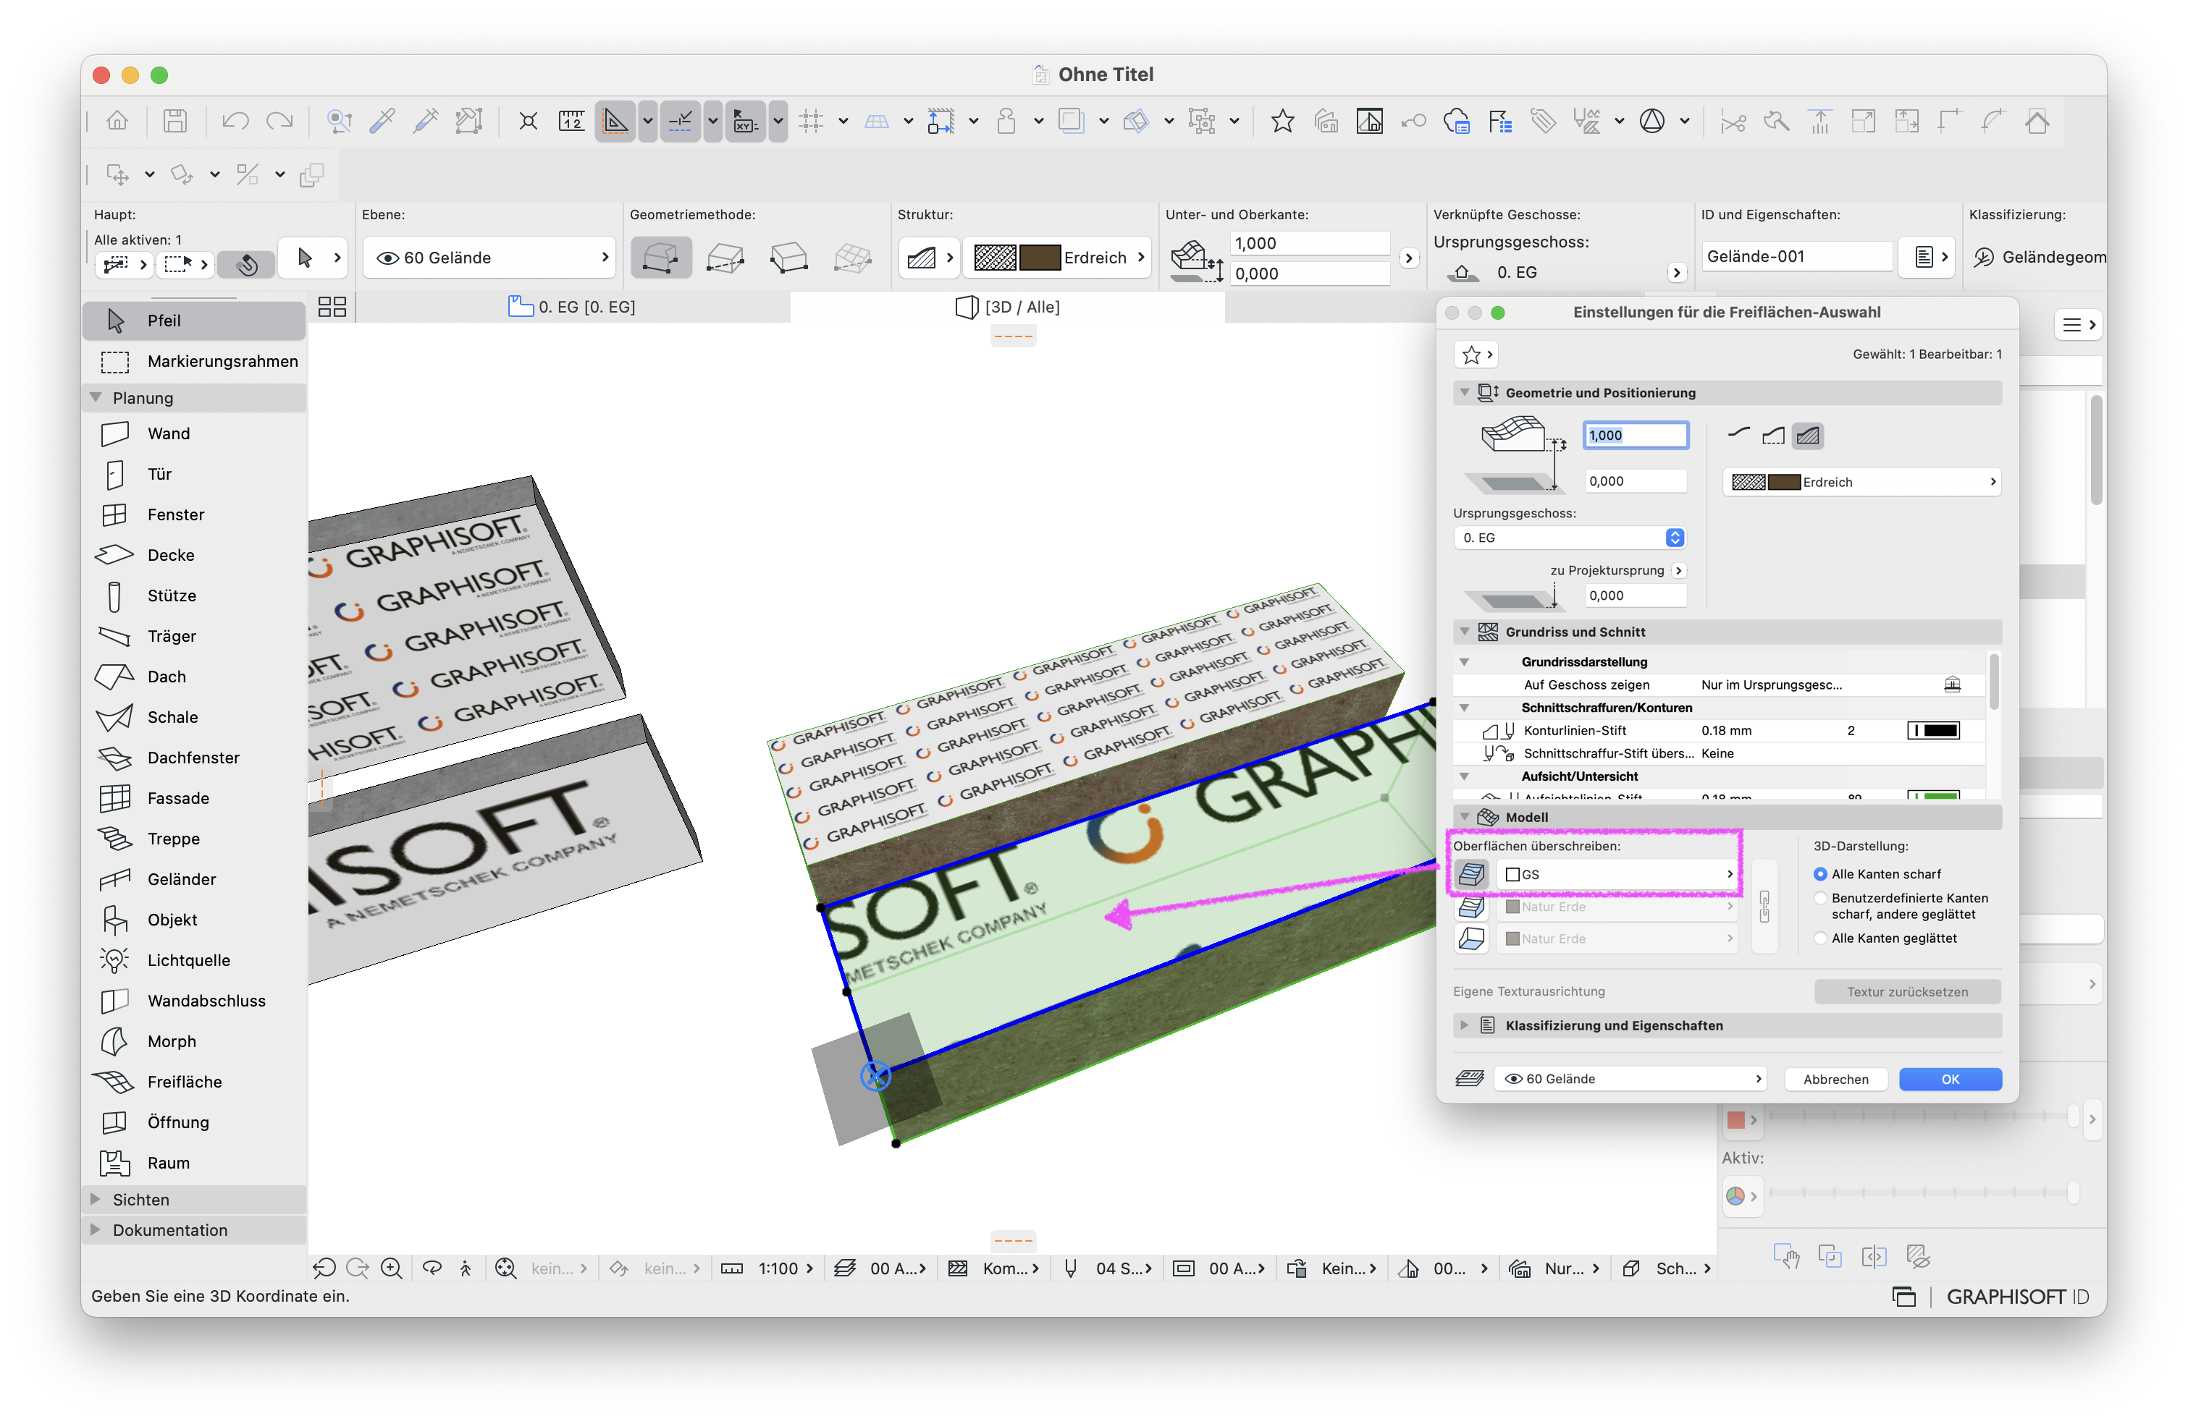This screenshot has height=1424, width=2188.
Task: Expand Klassifizierung und Eigenschaften section
Action: [x=1465, y=1025]
